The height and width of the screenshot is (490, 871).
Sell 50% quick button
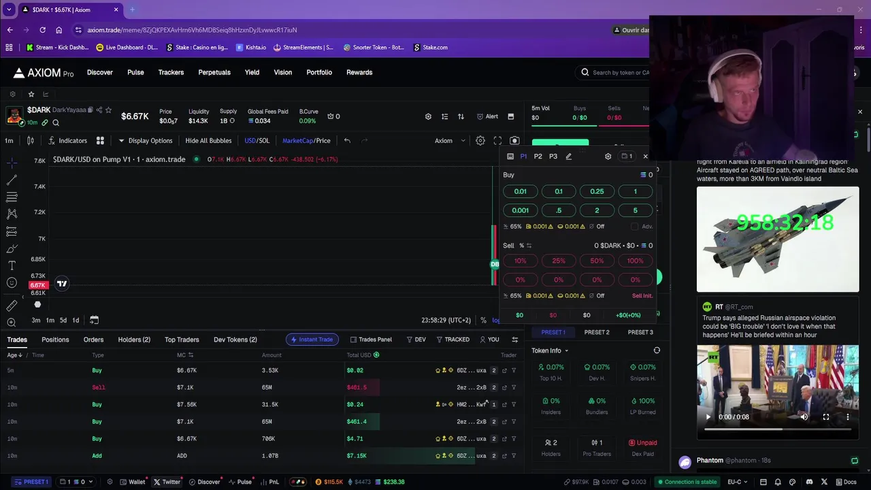coord(597,261)
